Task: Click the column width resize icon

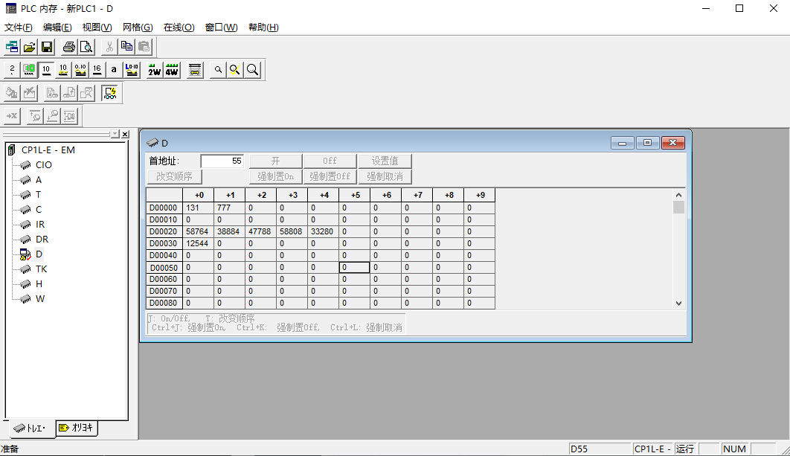Action: click(x=194, y=70)
